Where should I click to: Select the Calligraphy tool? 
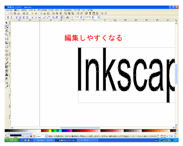coord(7,67)
